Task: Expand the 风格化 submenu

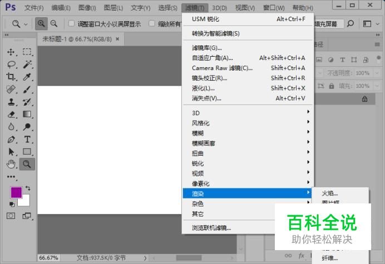Action: pyautogui.click(x=248, y=123)
